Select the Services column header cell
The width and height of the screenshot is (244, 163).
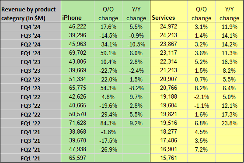pyautogui.click(x=169, y=11)
